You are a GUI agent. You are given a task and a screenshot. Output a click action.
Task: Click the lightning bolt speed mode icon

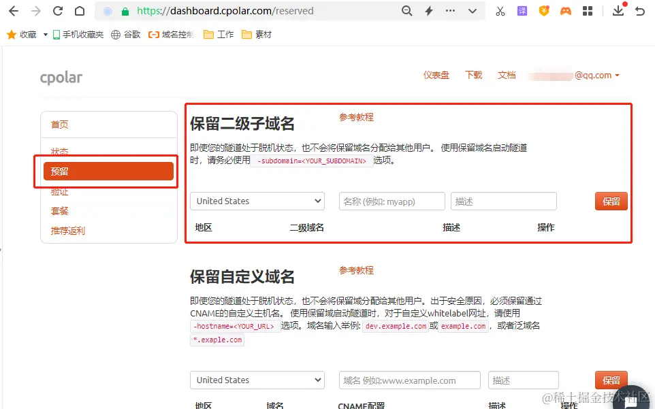428,11
